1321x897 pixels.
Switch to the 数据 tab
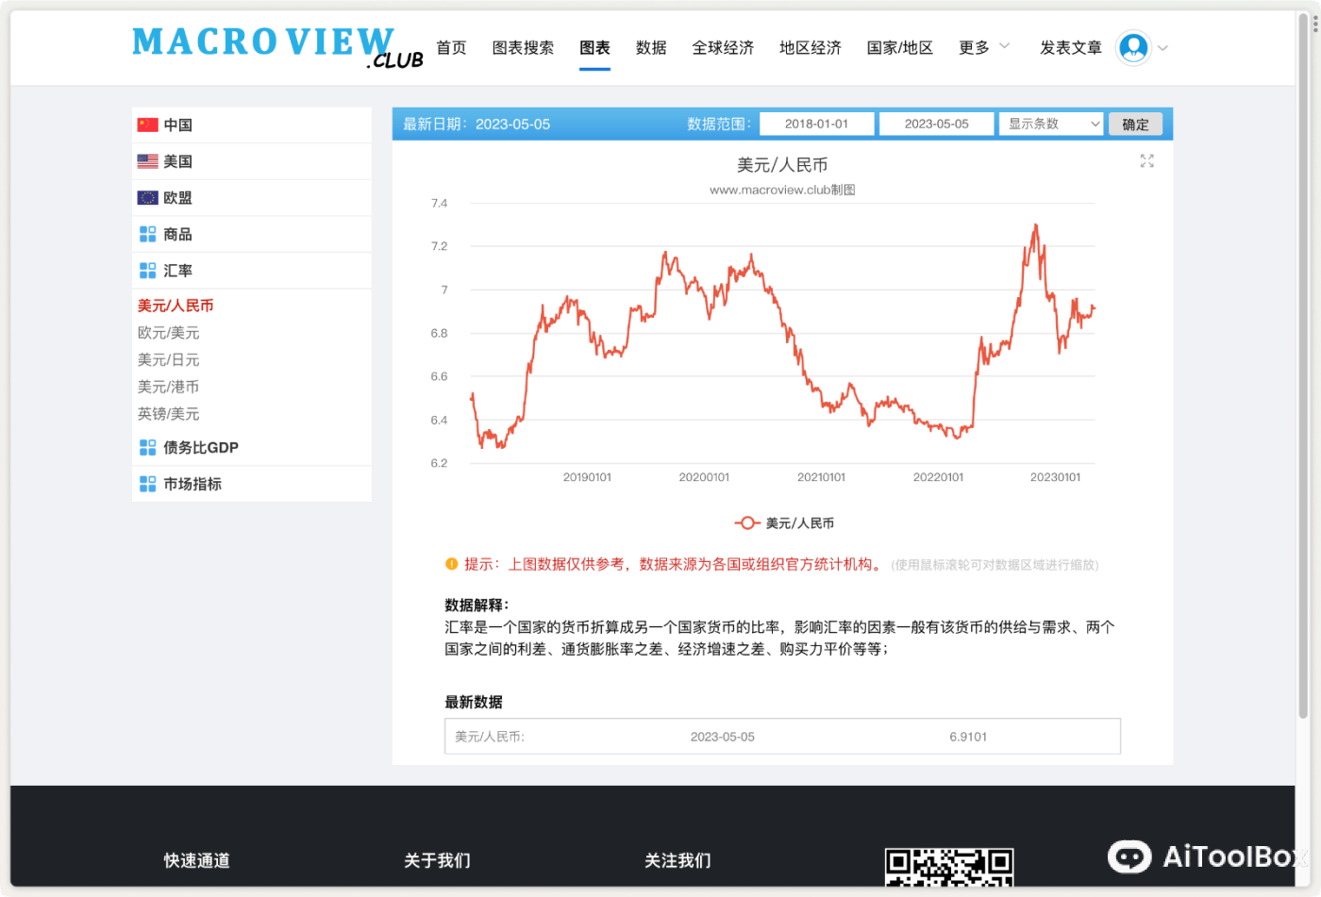(650, 47)
